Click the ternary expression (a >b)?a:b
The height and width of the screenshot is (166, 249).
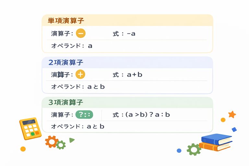tap(141, 114)
